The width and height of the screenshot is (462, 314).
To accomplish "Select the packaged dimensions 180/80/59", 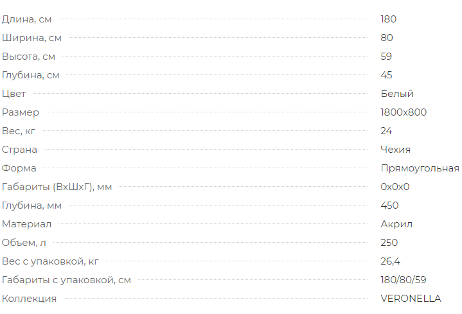I will [x=403, y=280].
